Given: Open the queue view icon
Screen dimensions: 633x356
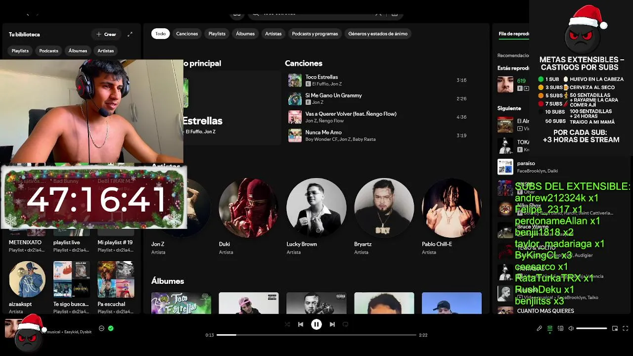Looking at the screenshot, I should coord(549,328).
